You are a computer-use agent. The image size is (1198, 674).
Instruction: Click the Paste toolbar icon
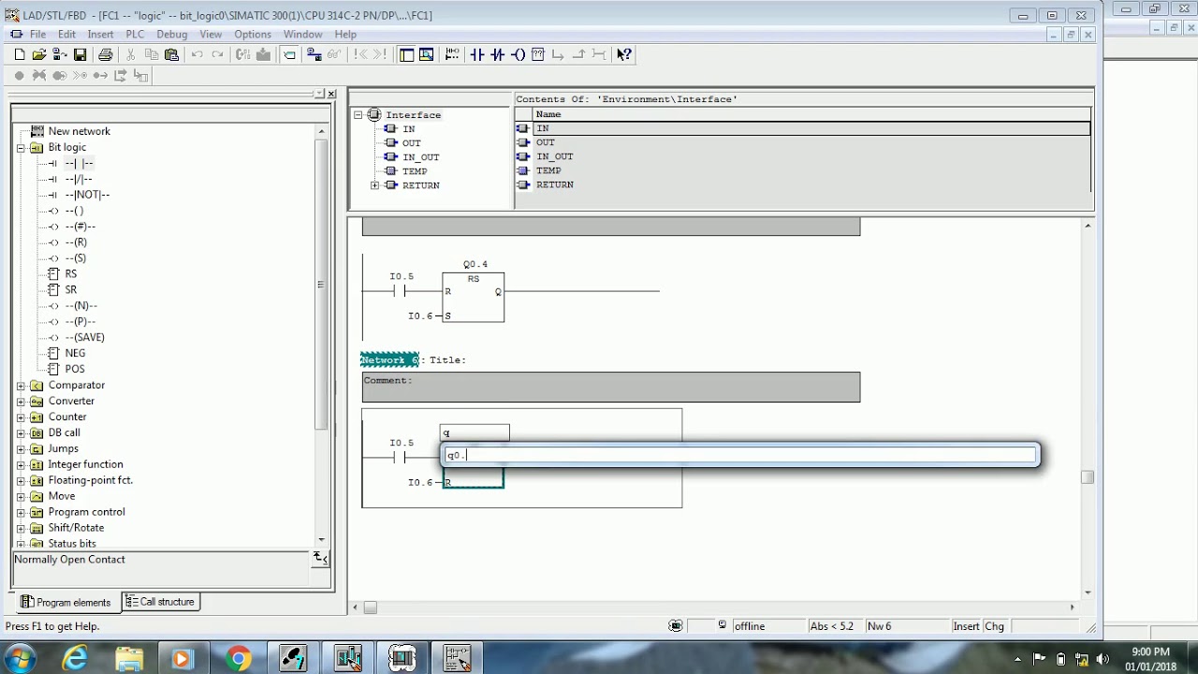171,54
